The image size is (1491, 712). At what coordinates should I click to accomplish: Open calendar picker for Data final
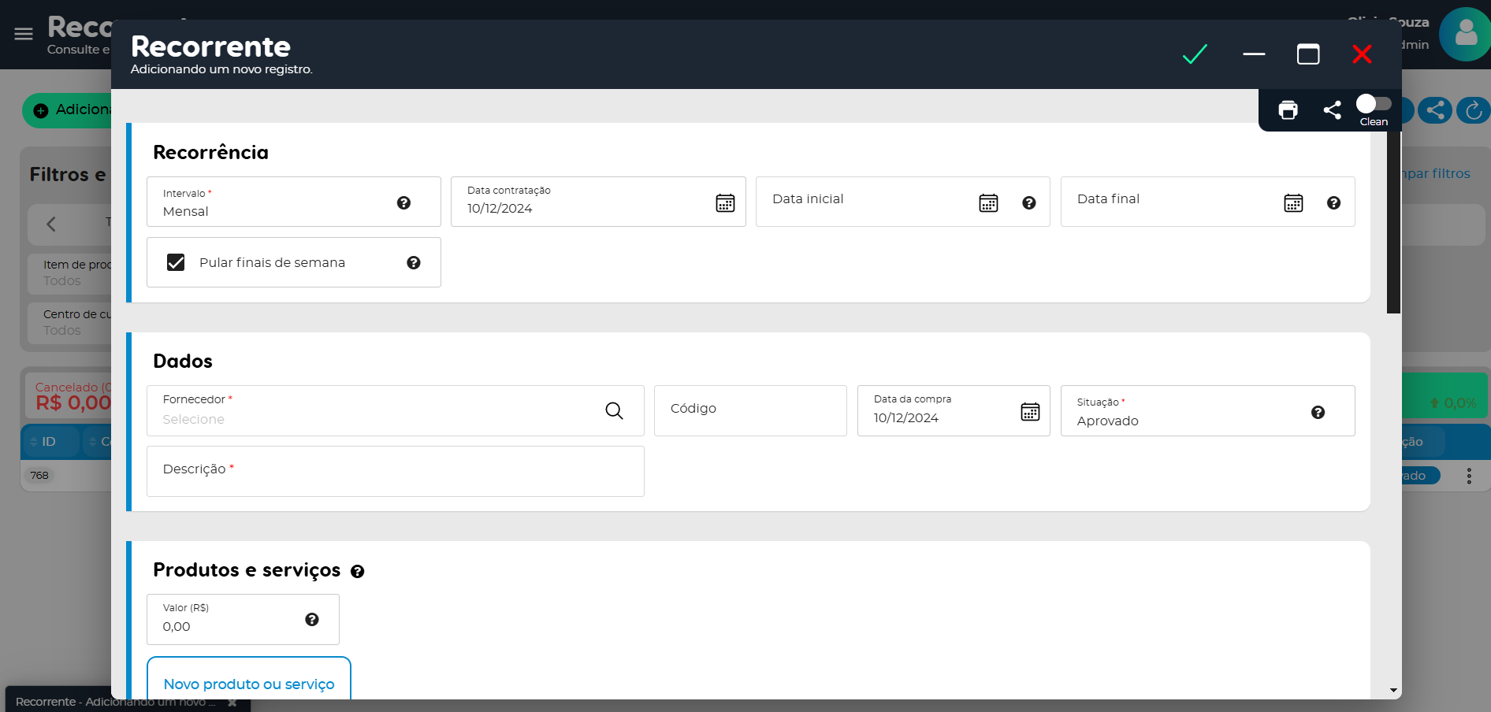1293,203
